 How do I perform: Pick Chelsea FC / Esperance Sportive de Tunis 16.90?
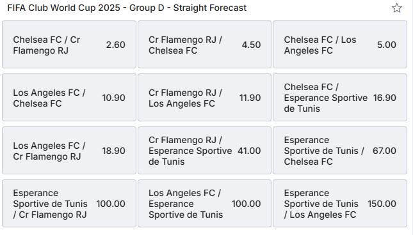[340, 98]
